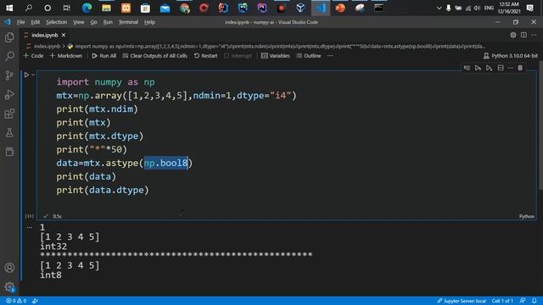Open Windows Action Center notifications
Screen dimensions: 543x305
coord(529,8)
